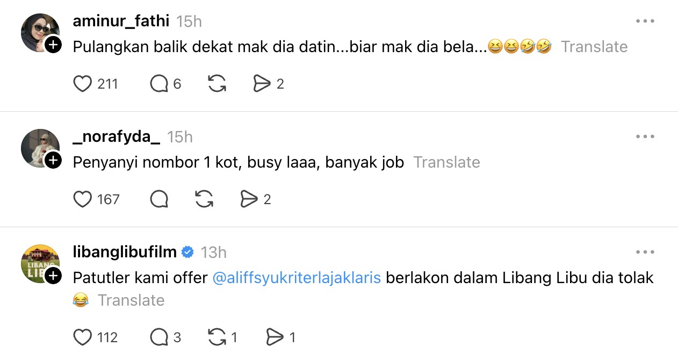
Task: Share aminur_fathi's comment
Action: tap(262, 84)
